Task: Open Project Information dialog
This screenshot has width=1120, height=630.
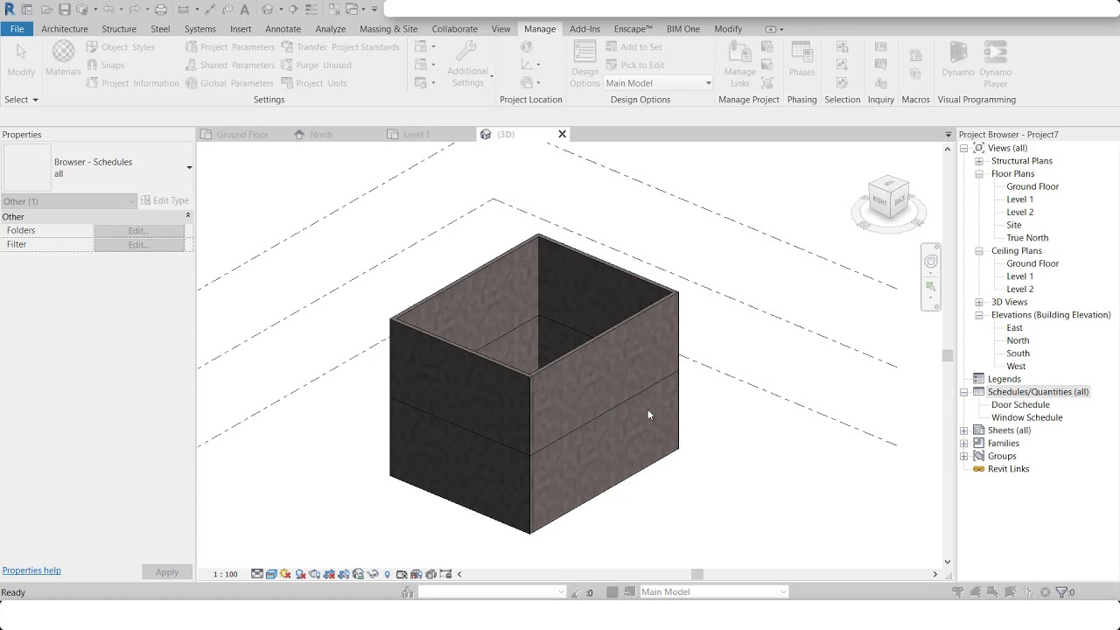Action: [133, 83]
